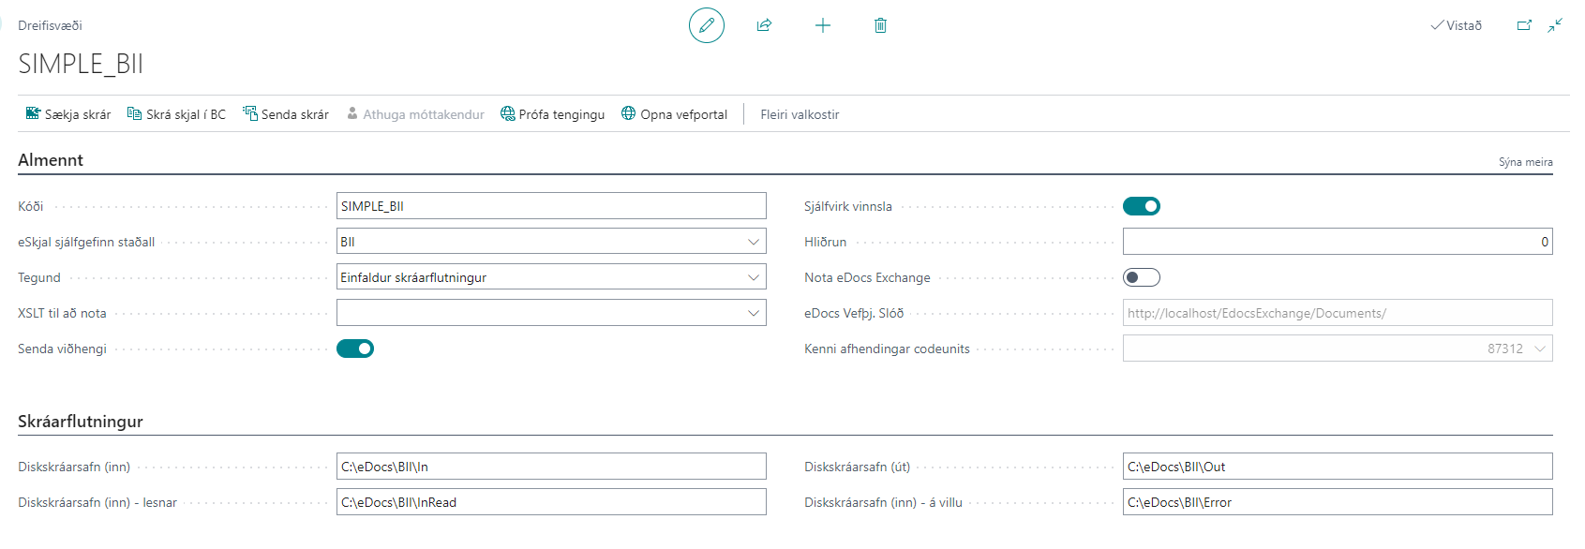Turn off Senda viðhengi switch
Image resolution: width=1585 pixels, height=549 pixels.
click(x=354, y=349)
